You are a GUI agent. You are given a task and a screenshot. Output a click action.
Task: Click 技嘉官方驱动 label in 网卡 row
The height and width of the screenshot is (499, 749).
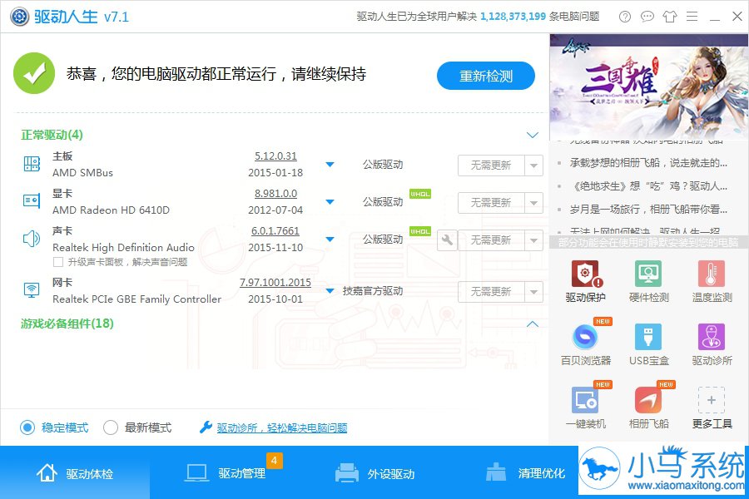(373, 291)
